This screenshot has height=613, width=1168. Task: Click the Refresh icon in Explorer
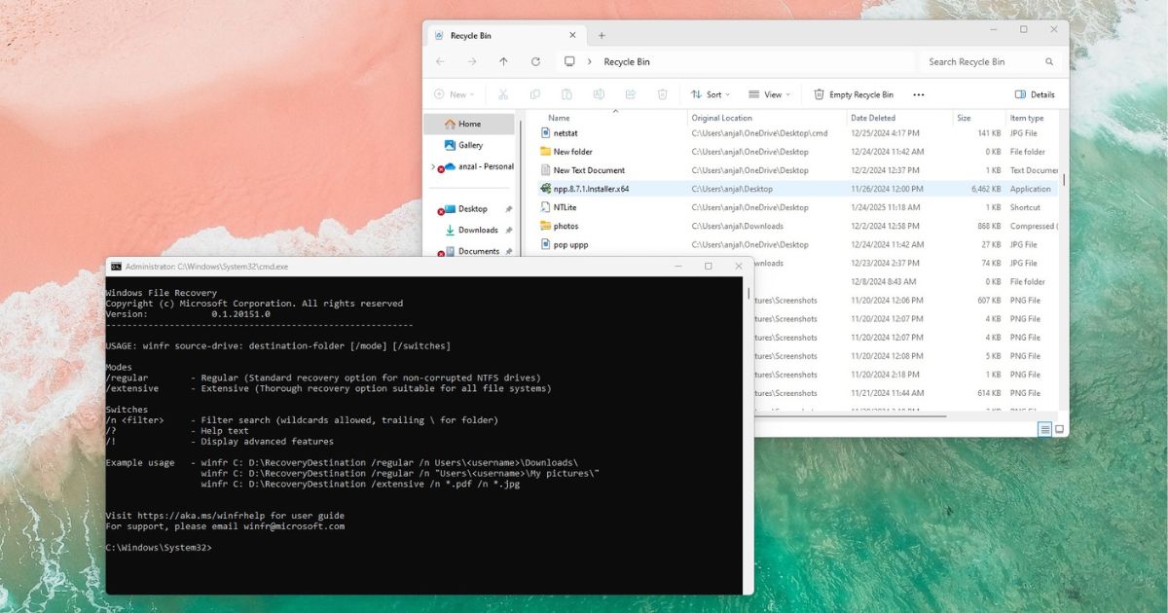click(535, 61)
